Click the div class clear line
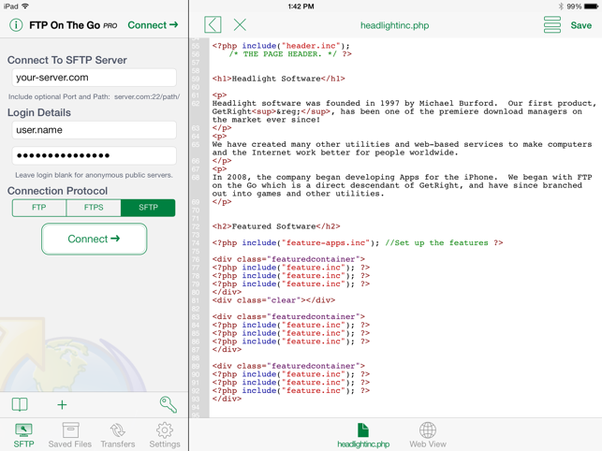 click(x=273, y=300)
